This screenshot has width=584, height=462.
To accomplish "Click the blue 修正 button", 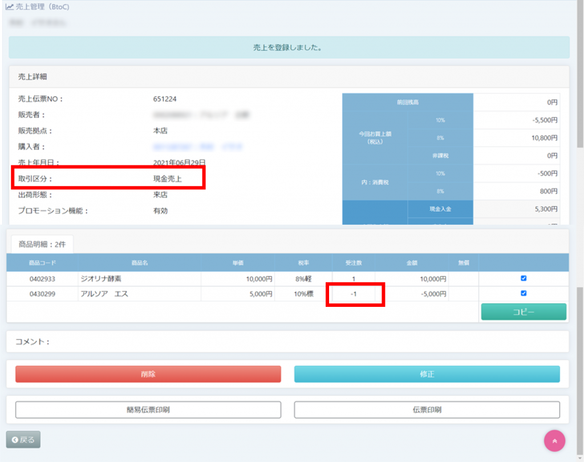I will click(x=427, y=374).
